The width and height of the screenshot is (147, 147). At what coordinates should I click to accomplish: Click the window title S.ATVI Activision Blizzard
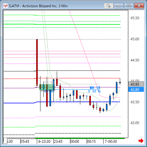tap(38, 6)
